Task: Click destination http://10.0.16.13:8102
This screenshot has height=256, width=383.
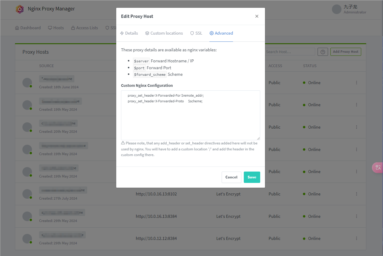Action: point(156,194)
